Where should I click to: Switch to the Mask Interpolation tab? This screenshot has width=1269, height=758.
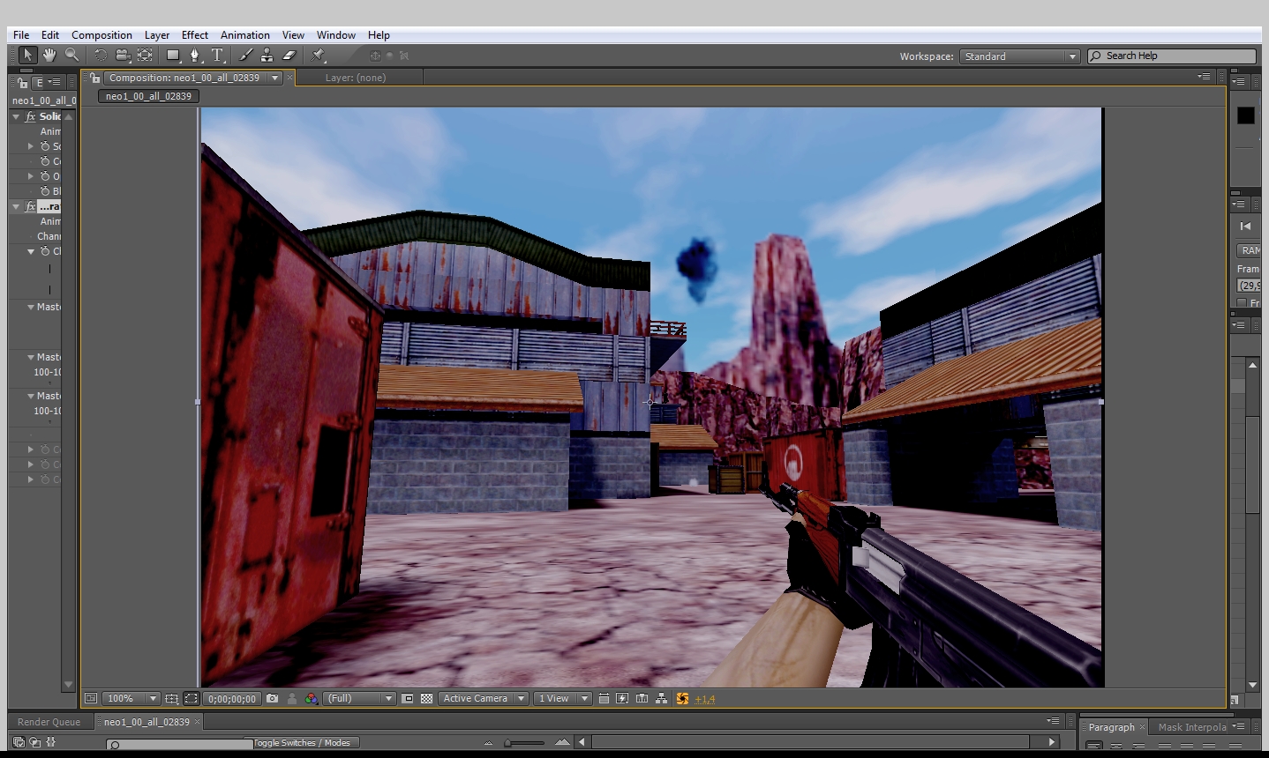[1192, 727]
